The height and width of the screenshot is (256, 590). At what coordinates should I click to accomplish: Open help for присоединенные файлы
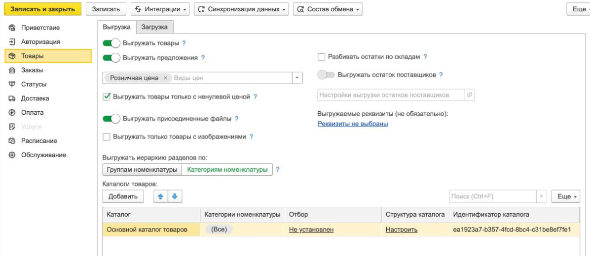click(x=236, y=119)
